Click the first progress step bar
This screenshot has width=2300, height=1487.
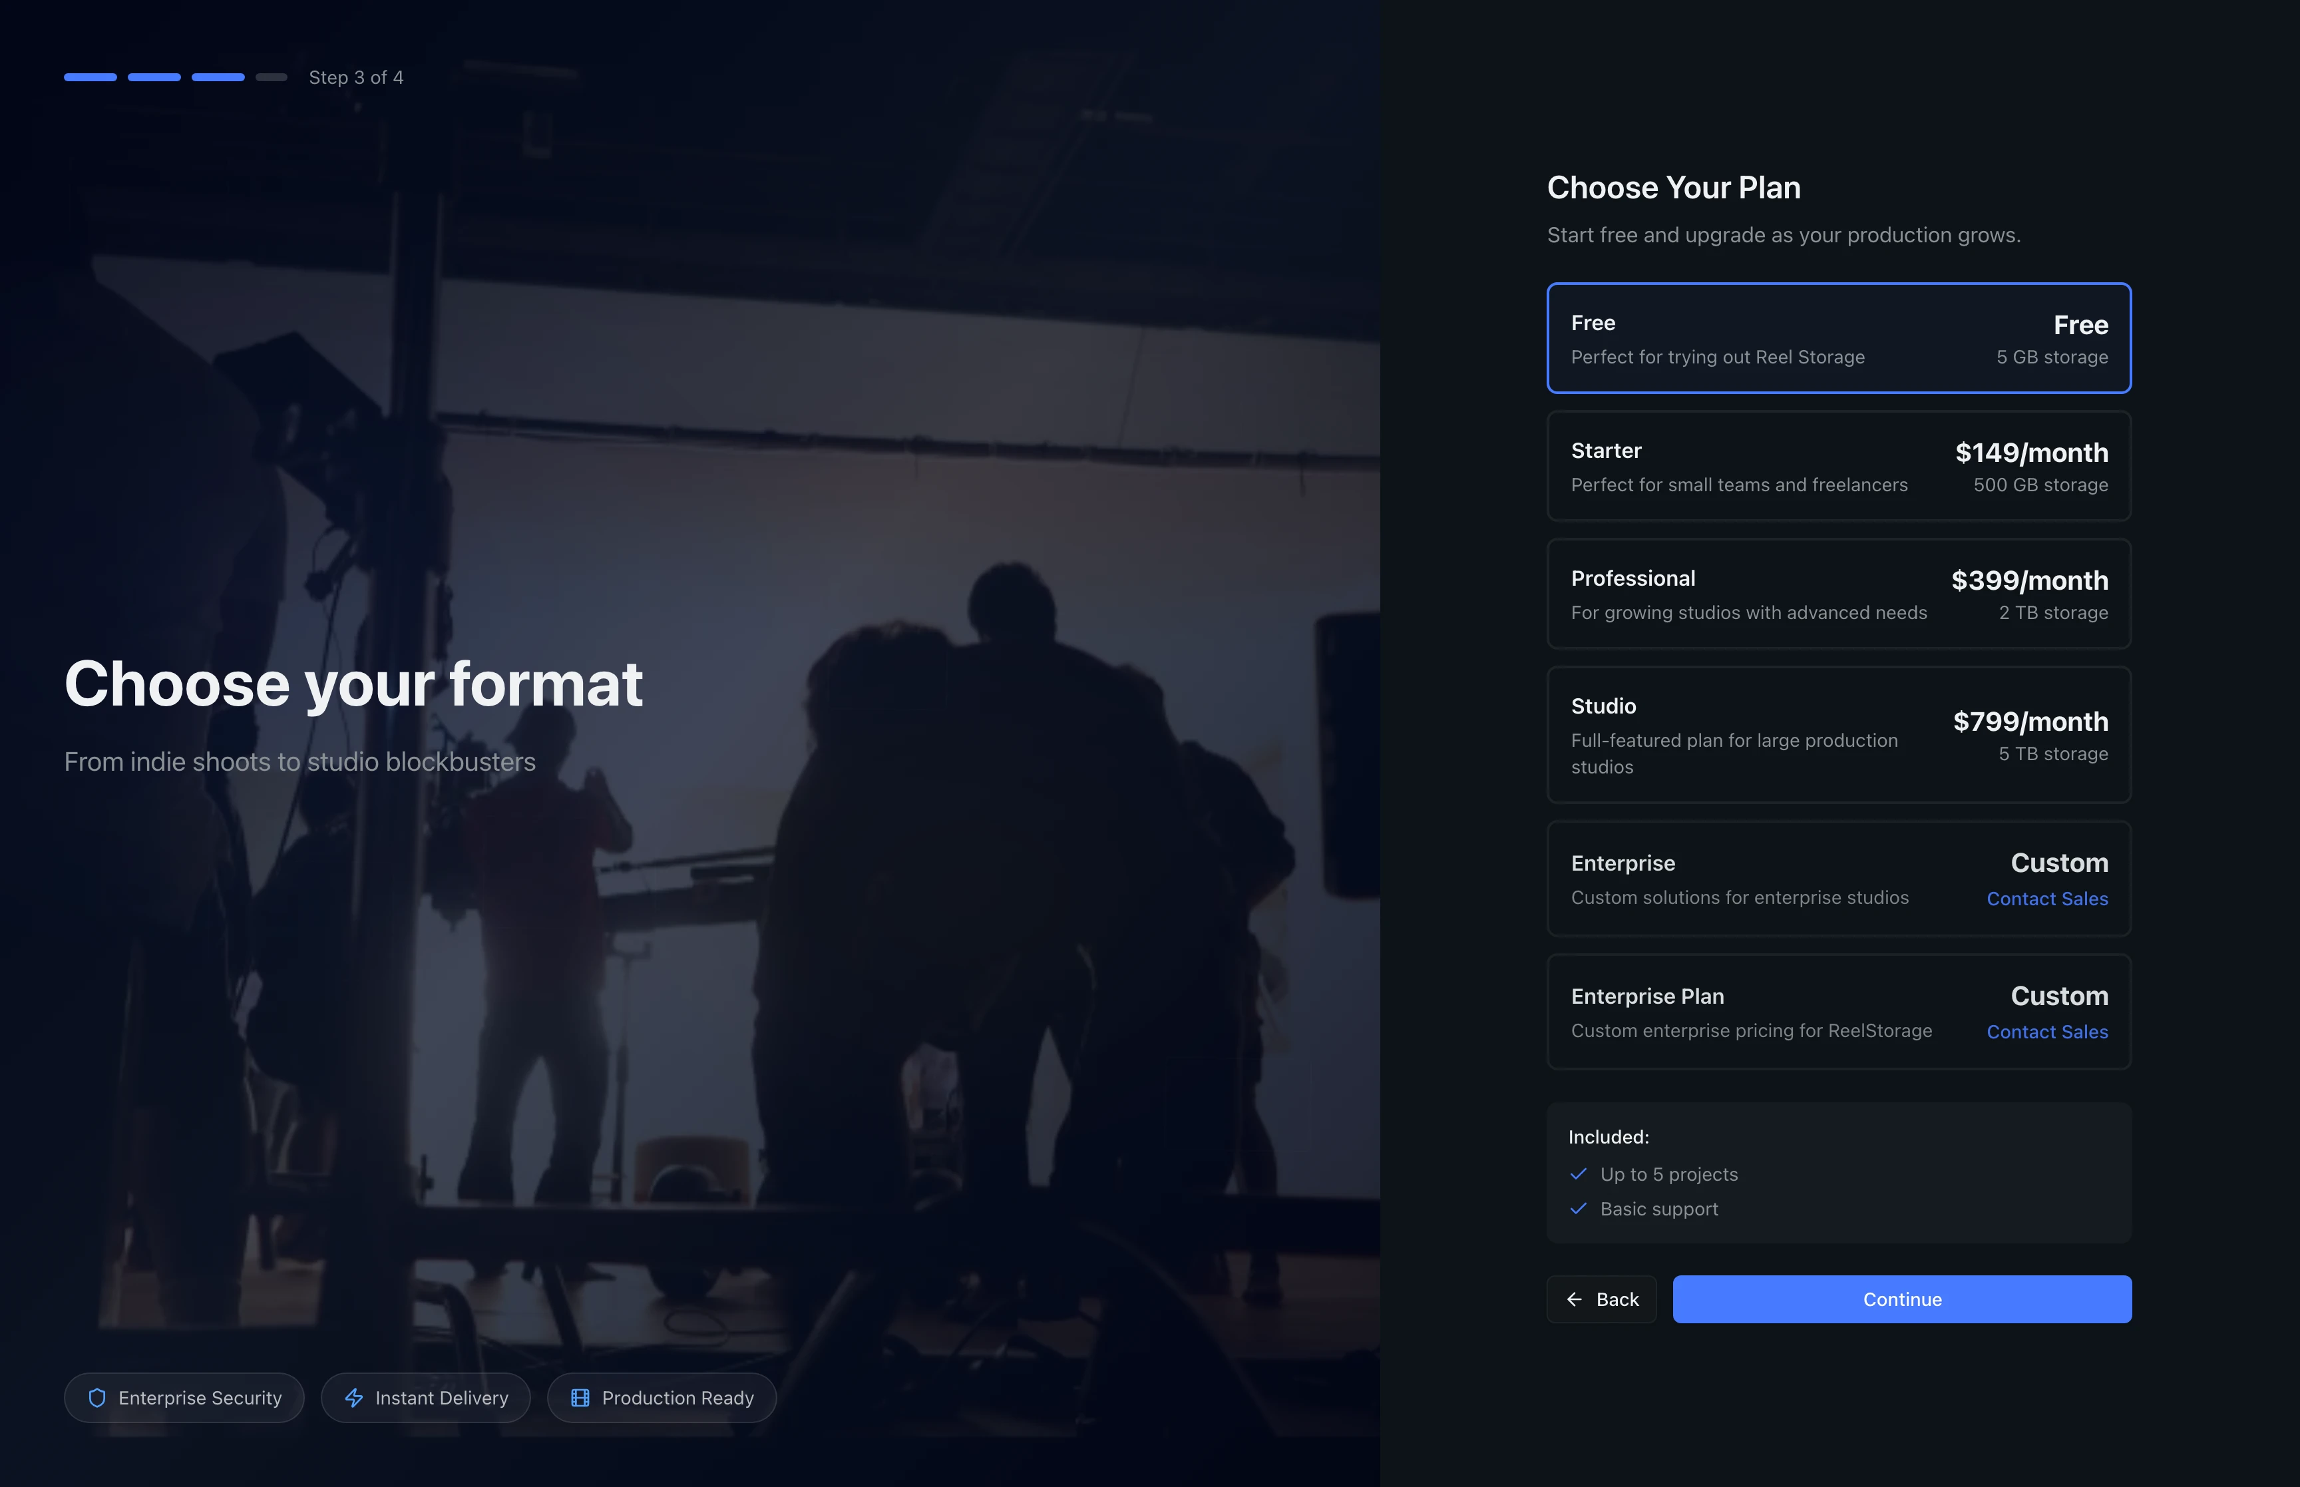[x=90, y=77]
